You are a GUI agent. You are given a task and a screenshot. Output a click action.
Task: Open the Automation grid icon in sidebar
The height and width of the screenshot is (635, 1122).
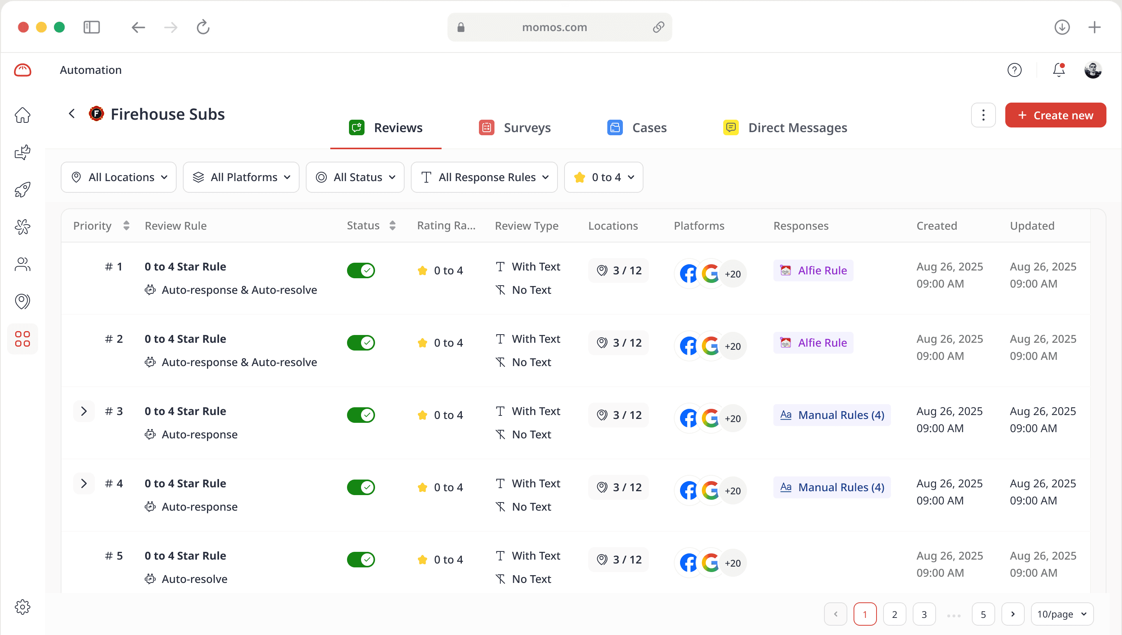(22, 339)
